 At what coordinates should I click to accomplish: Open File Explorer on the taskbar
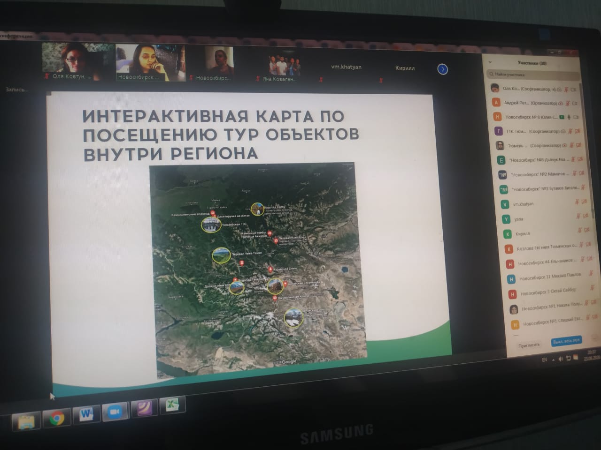(x=26, y=421)
